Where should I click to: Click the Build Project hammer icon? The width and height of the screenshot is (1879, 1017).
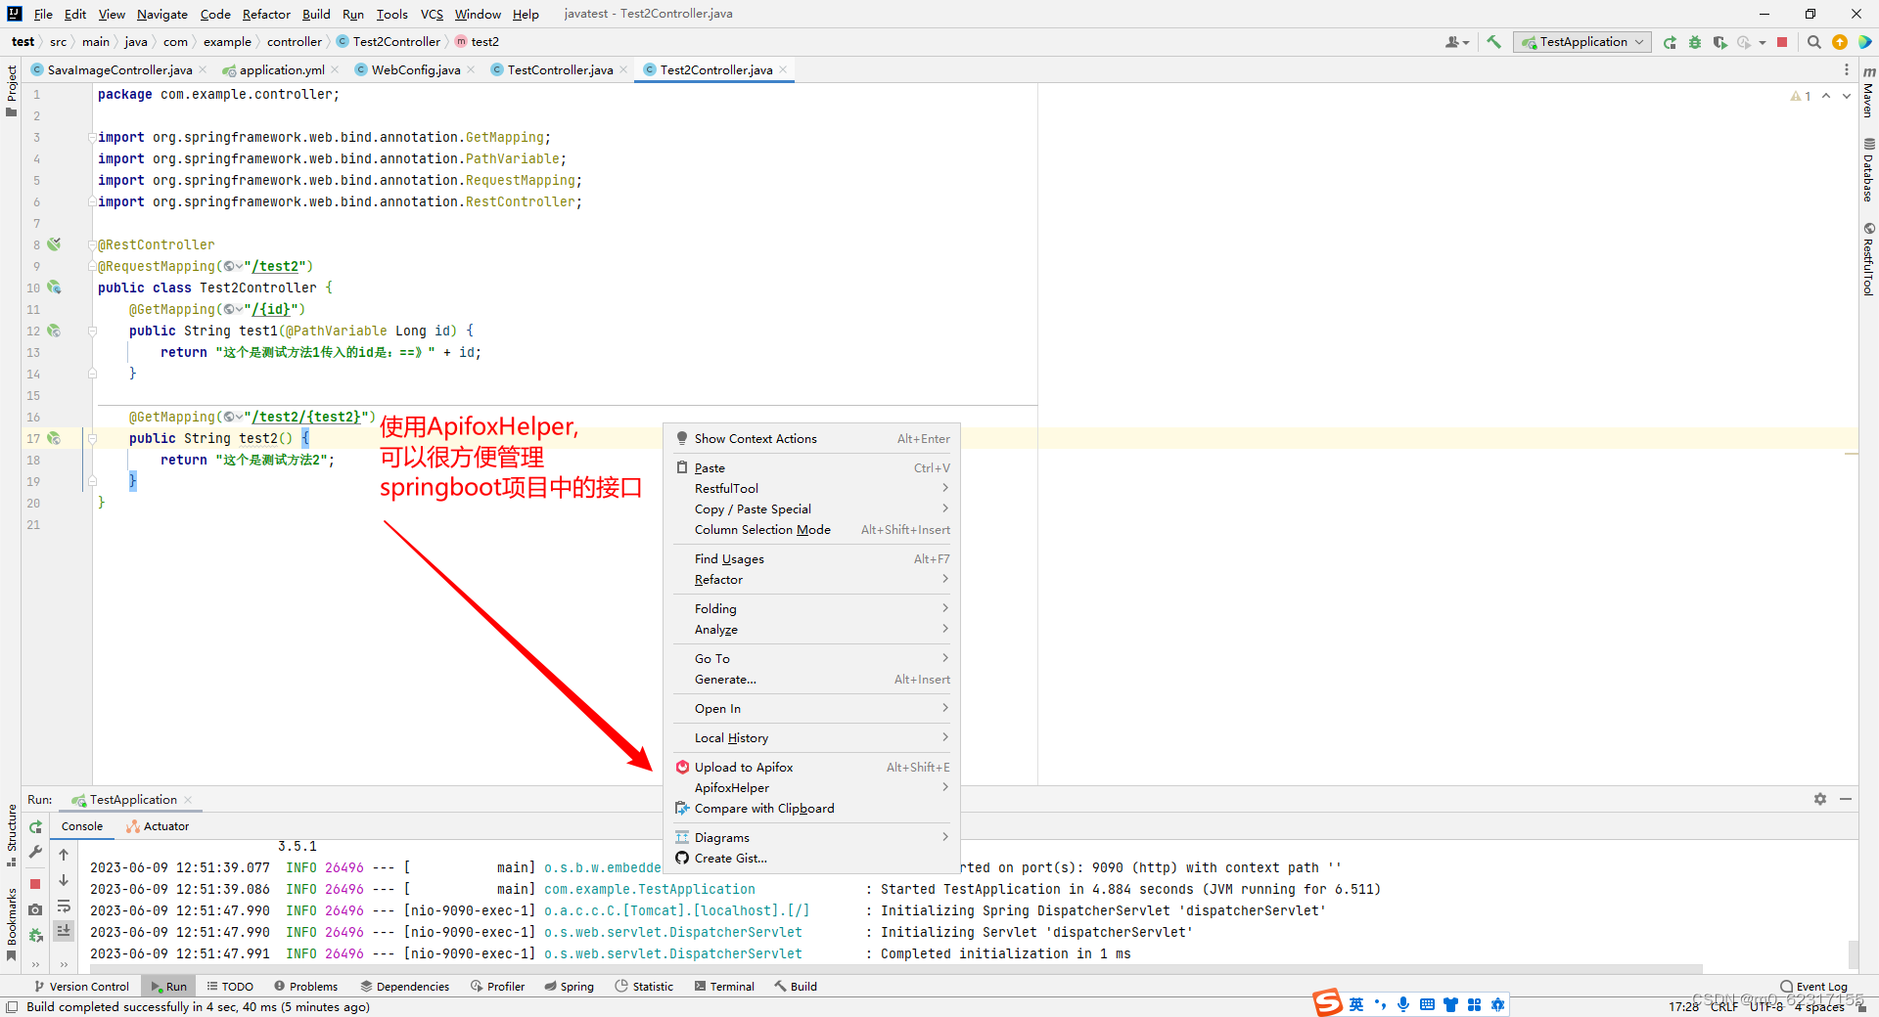tap(1493, 41)
